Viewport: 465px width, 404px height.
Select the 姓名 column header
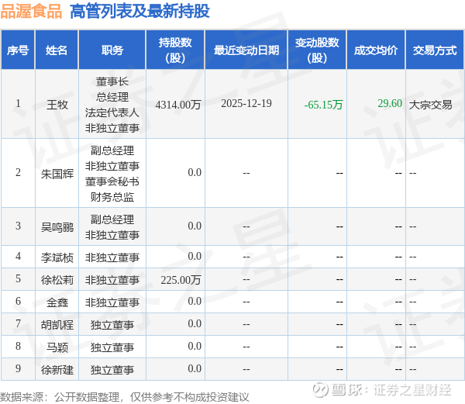[57, 50]
